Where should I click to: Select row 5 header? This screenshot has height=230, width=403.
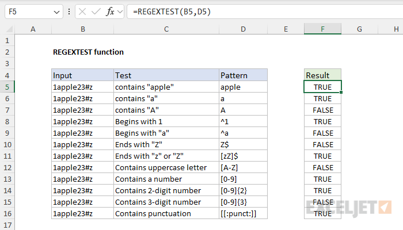pyautogui.click(x=7, y=87)
